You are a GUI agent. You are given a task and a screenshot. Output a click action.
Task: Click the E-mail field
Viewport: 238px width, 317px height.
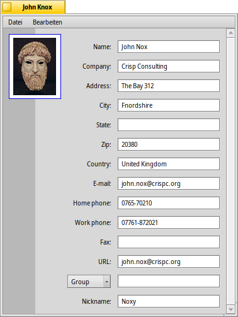pyautogui.click(x=169, y=183)
